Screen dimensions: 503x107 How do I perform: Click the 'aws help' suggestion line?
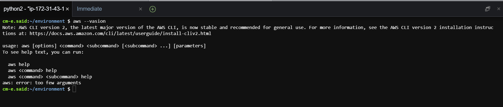(19, 64)
